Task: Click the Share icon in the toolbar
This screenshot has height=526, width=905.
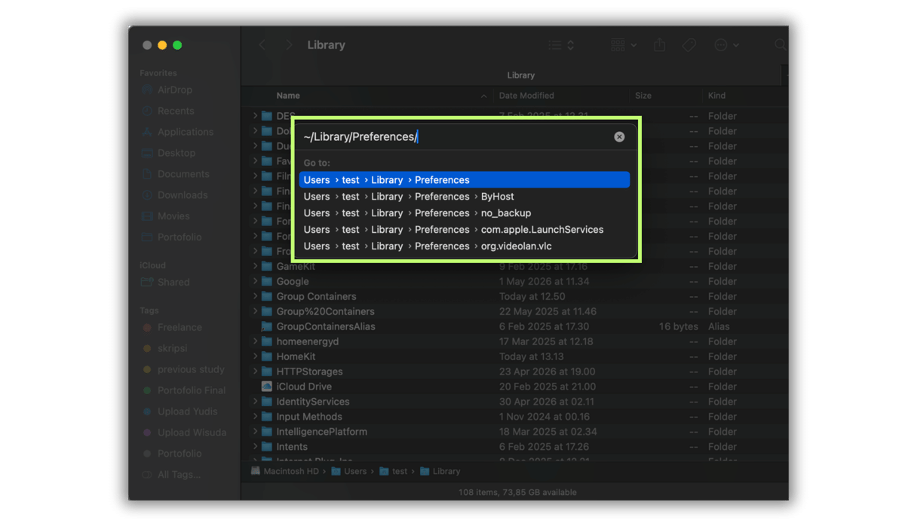Action: click(659, 45)
